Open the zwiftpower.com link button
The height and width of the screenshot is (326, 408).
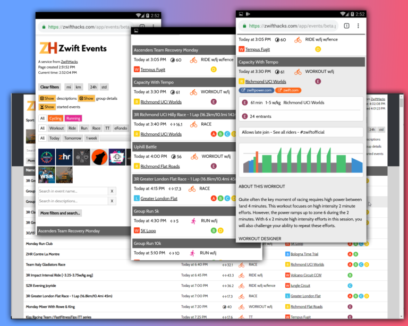click(x=256, y=90)
